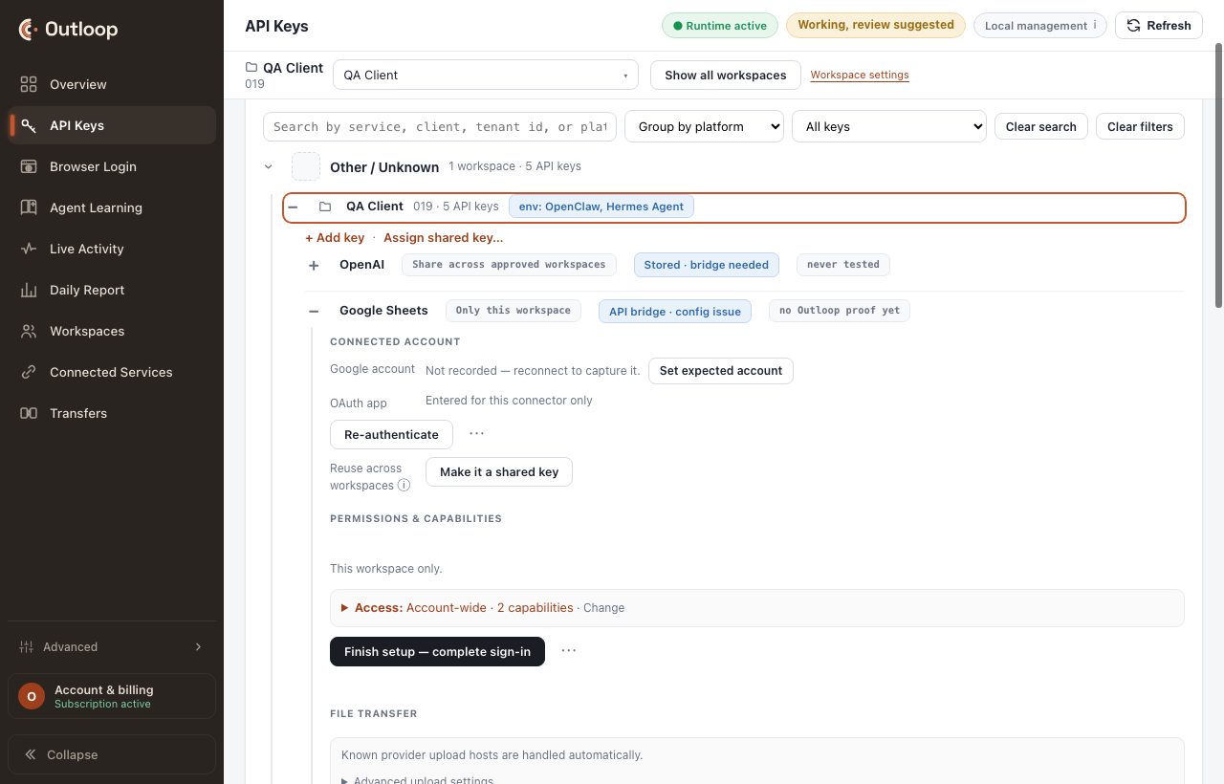The image size is (1224, 784).
Task: Click Finish setup — complete sign-in button
Action: click(437, 651)
